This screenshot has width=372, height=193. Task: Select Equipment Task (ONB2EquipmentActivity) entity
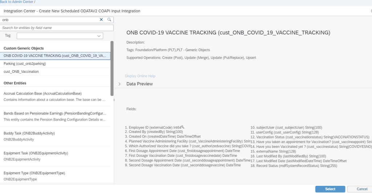click(x=55, y=156)
